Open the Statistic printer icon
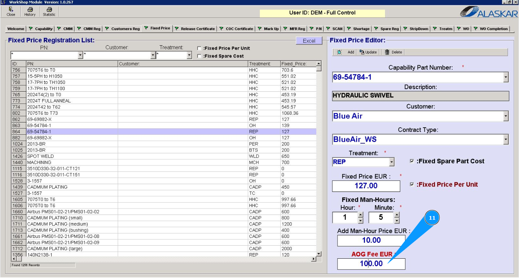Screen dimensions: 519x278 coord(49,10)
